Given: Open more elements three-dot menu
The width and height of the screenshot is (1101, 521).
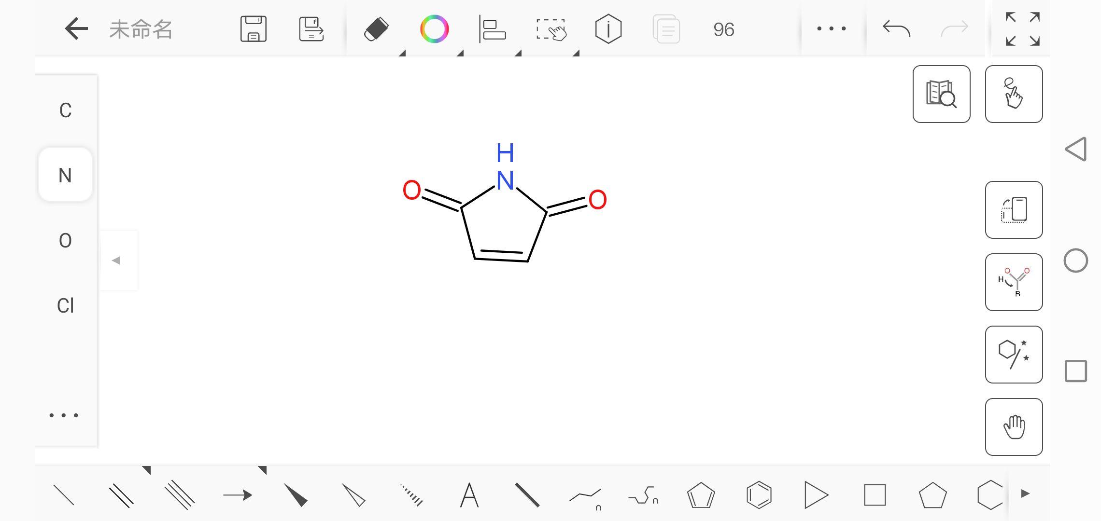Looking at the screenshot, I should [x=64, y=415].
